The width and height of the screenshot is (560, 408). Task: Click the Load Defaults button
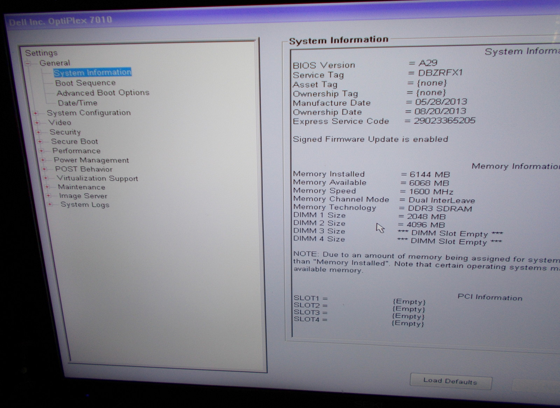pos(450,381)
